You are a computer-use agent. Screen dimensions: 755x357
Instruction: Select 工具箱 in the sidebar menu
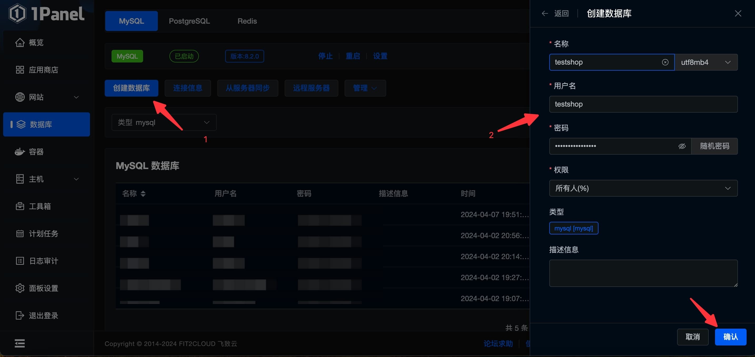(46, 206)
